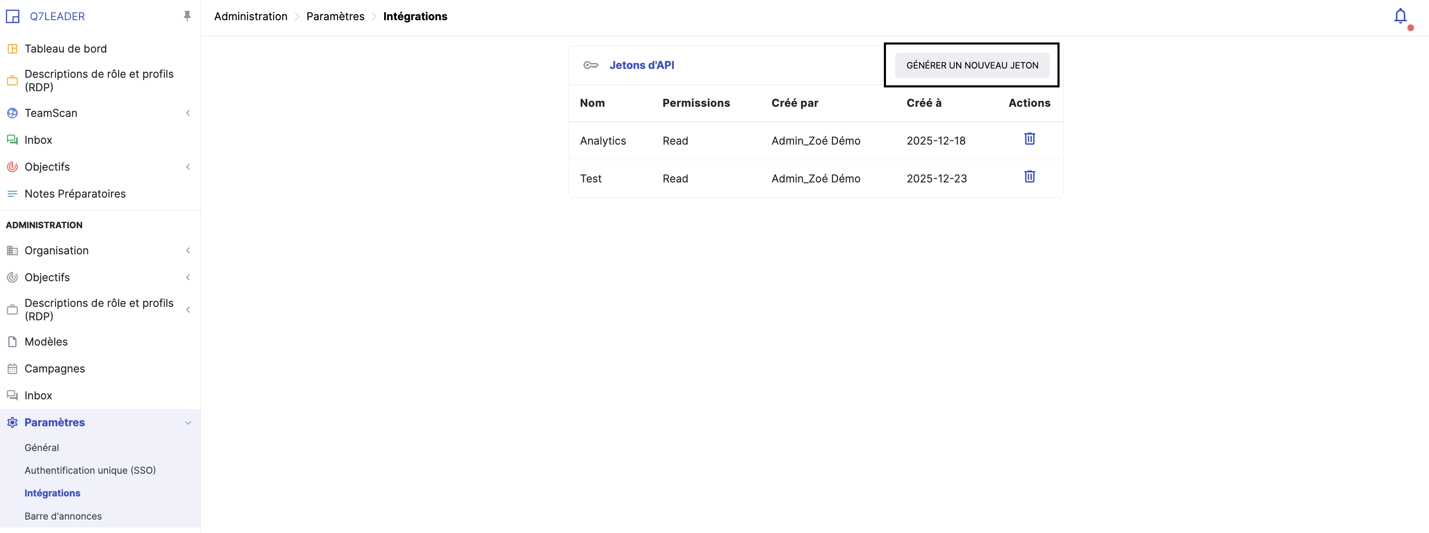This screenshot has height=533, width=1429.
Task: Click the Paramètres breadcrumb link
Action: pos(335,17)
